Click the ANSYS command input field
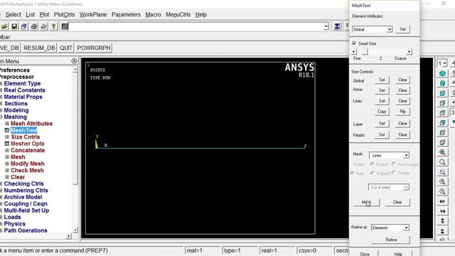This screenshot has width=455, height=256. (x=196, y=27)
